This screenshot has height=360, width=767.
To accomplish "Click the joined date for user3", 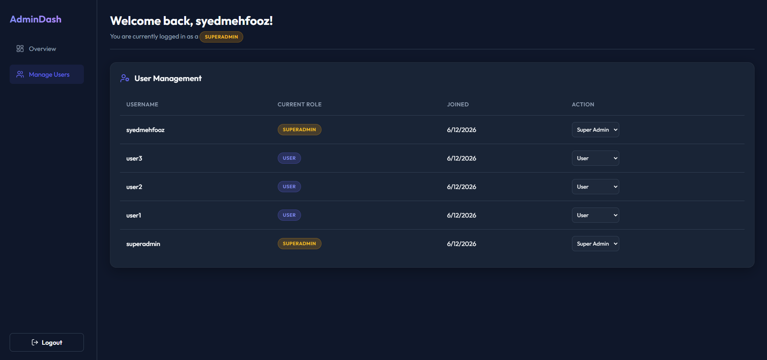I will [x=462, y=158].
